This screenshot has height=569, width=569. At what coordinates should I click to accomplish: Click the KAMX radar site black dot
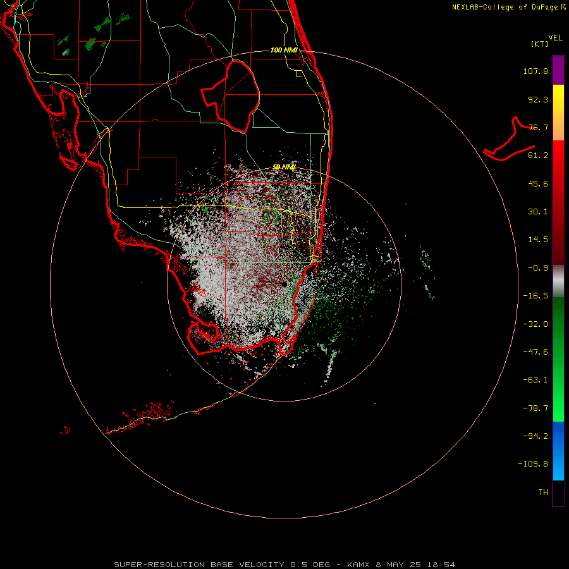coord(284,284)
